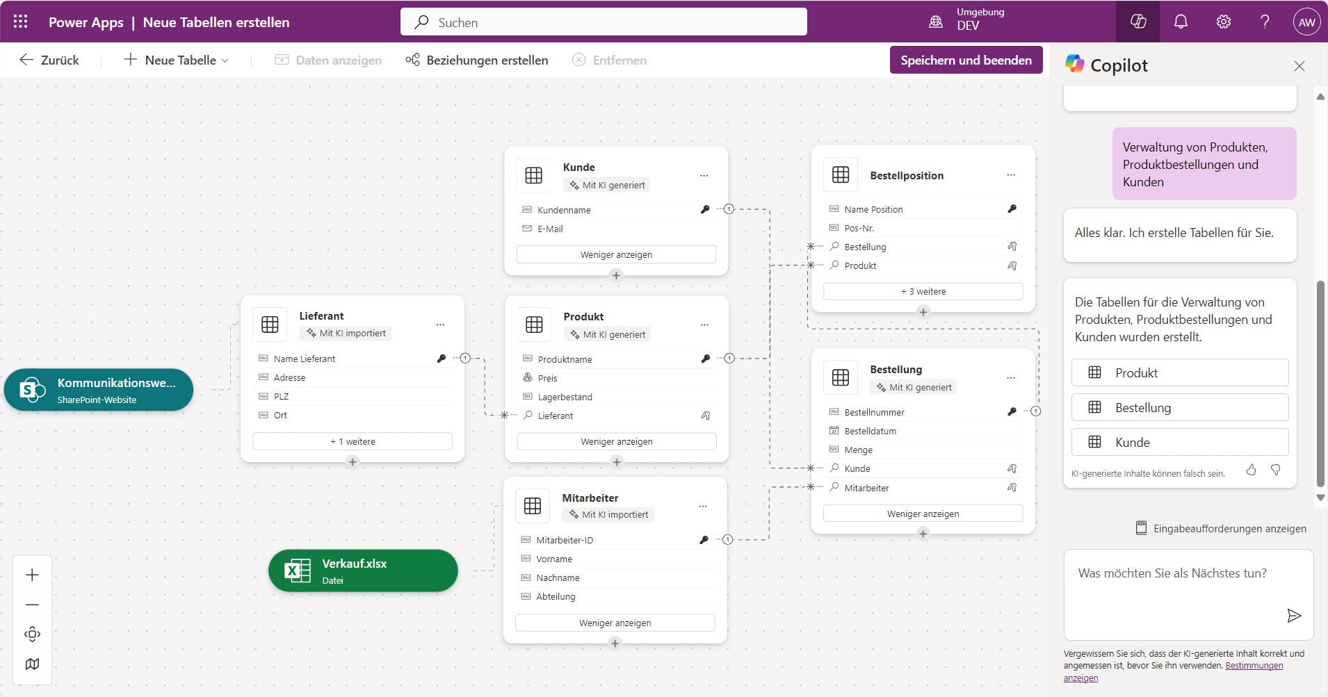Open the Neue Tabelle dropdown
The width and height of the screenshot is (1328, 697).
pyautogui.click(x=177, y=60)
